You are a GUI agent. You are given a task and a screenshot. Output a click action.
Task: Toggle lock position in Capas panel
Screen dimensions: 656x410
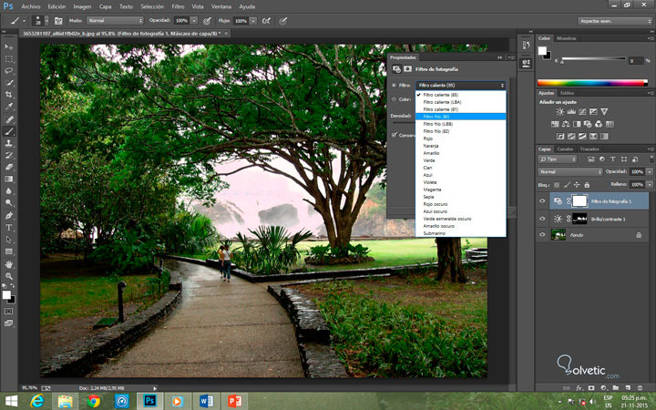[577, 184]
